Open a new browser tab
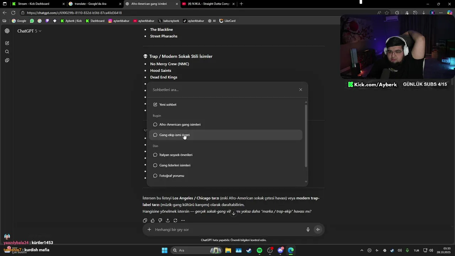The width and height of the screenshot is (455, 256). [x=241, y=4]
